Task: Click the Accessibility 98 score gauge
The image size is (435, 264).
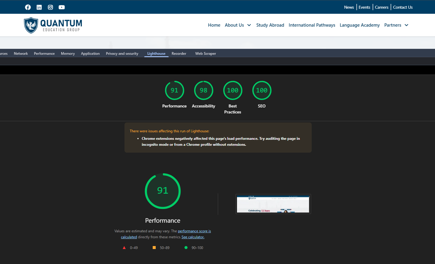Action: (x=203, y=90)
